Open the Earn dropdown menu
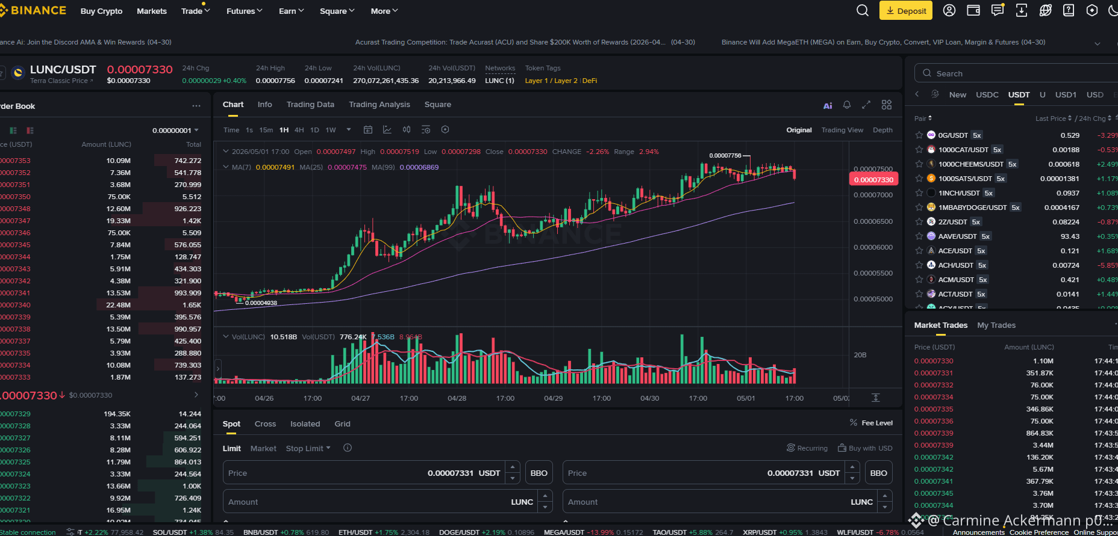The width and height of the screenshot is (1118, 536). [x=292, y=11]
